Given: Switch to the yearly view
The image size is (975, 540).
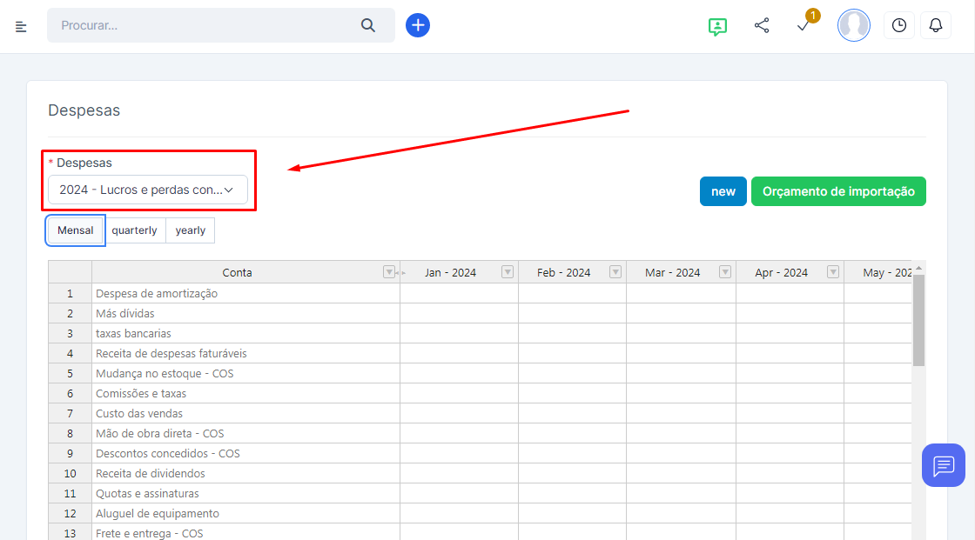Looking at the screenshot, I should tap(190, 230).
